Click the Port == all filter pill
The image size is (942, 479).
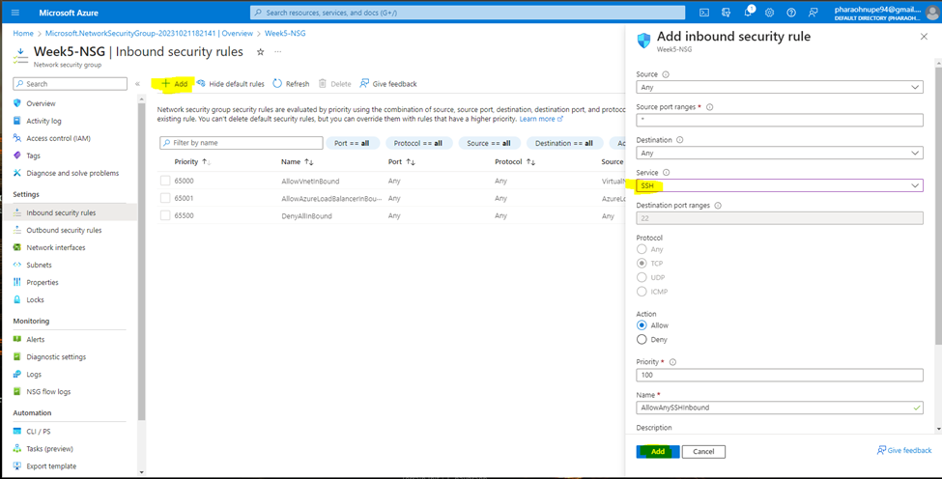point(352,144)
